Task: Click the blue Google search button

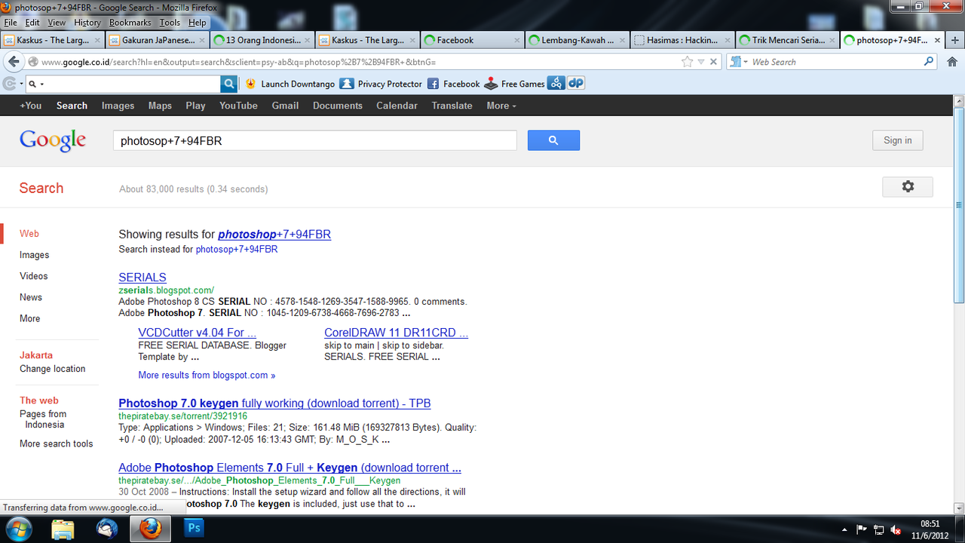Action: pyautogui.click(x=553, y=140)
